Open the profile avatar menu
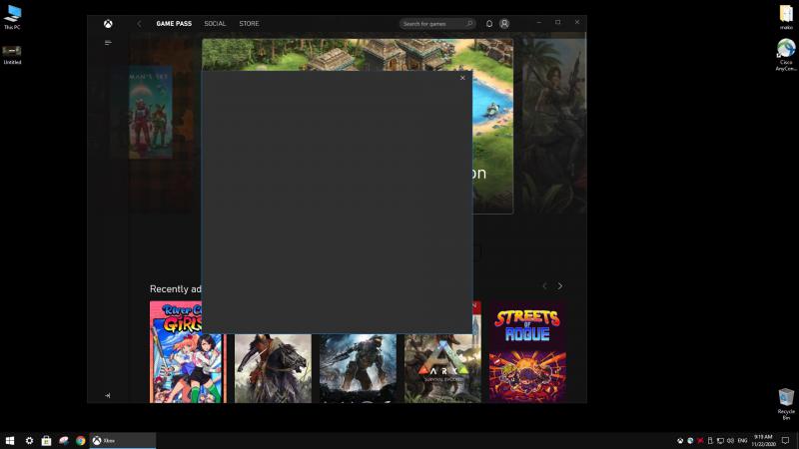This screenshot has height=449, width=799. (504, 23)
